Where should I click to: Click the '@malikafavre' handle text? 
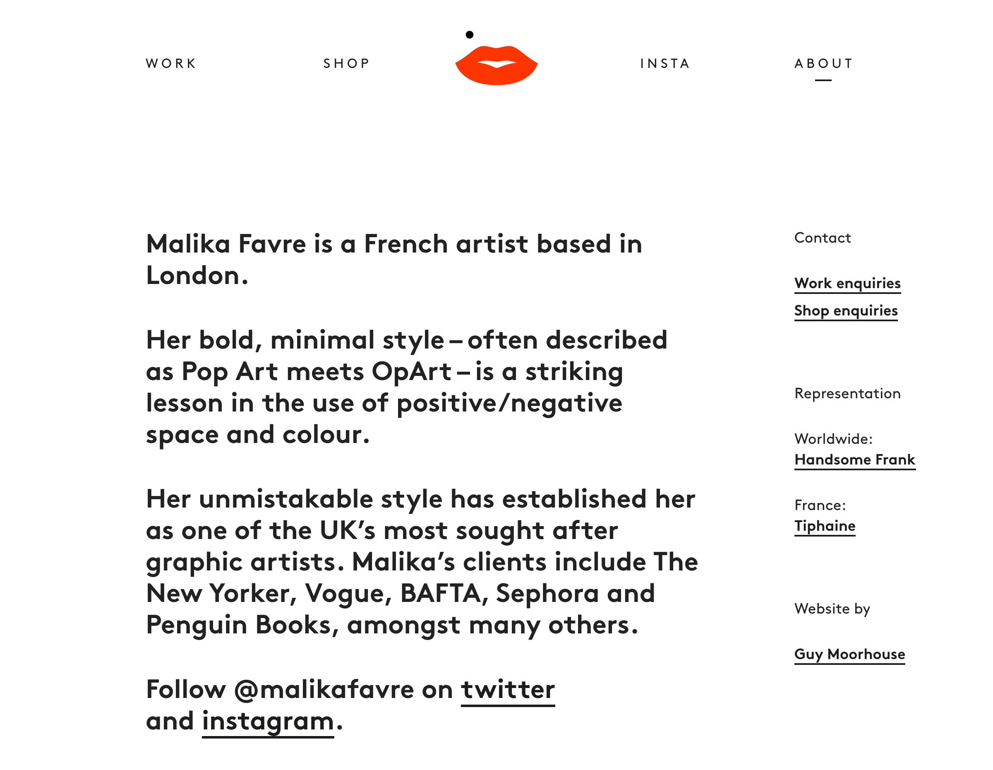click(x=324, y=690)
